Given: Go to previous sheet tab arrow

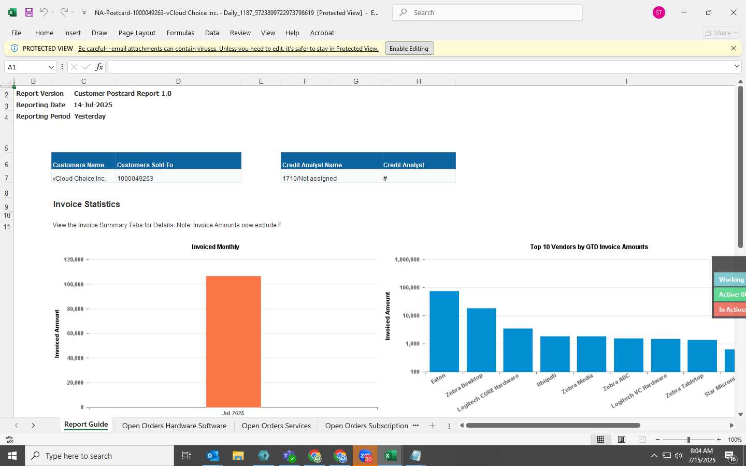Looking at the screenshot, I should click(x=17, y=426).
